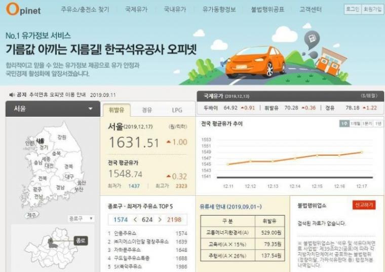
Task: Click the 회원가입 button
Action: pyautogui.click(x=372, y=9)
